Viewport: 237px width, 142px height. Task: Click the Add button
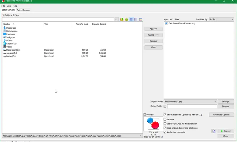coord(153,29)
